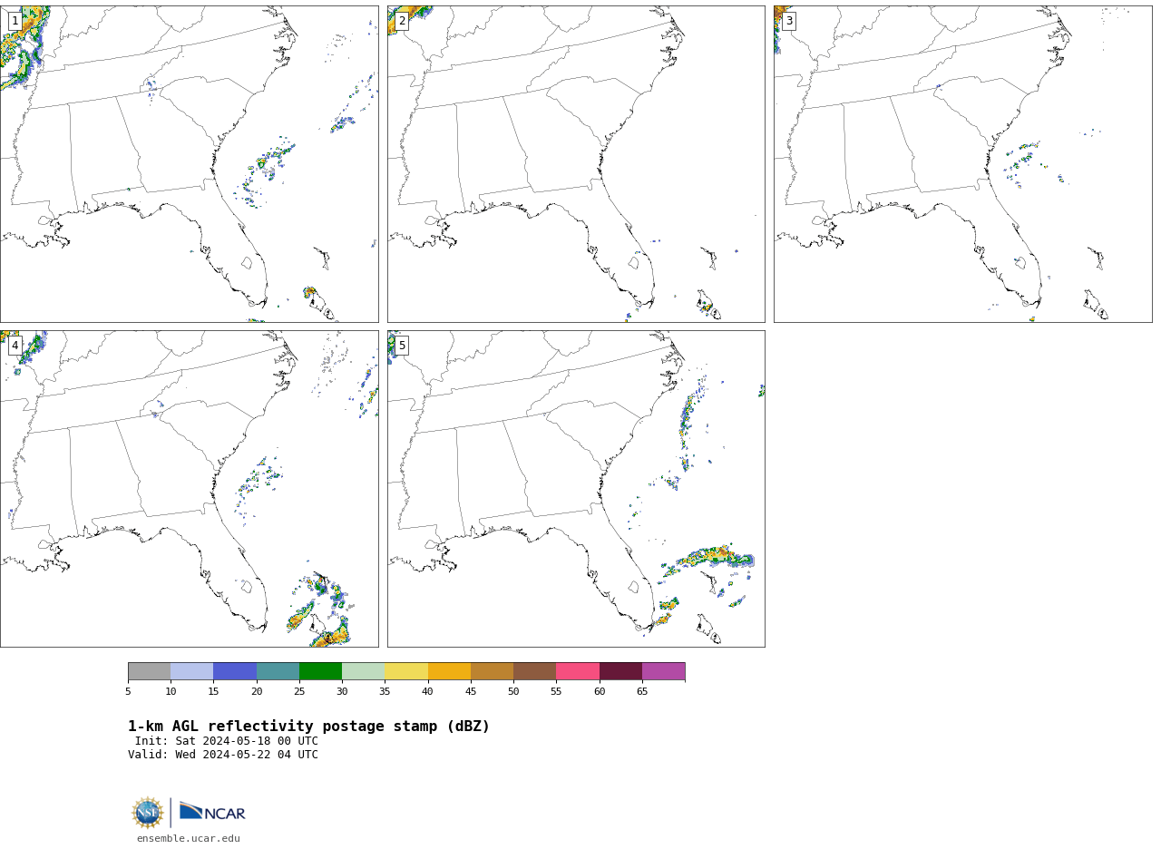Open ensemble member 4 reflectivity map
The image size is (1161, 849).
(189, 489)
